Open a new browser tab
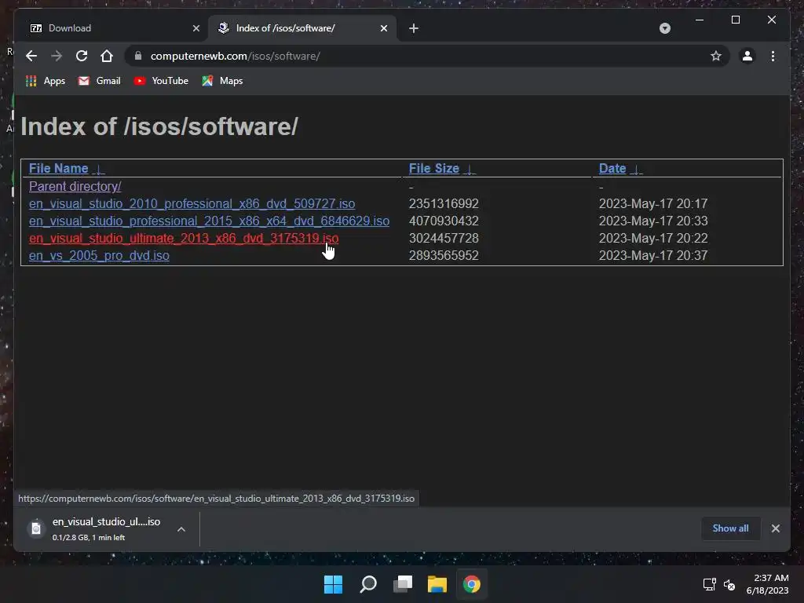Viewport: 804px width, 603px height. point(414,28)
